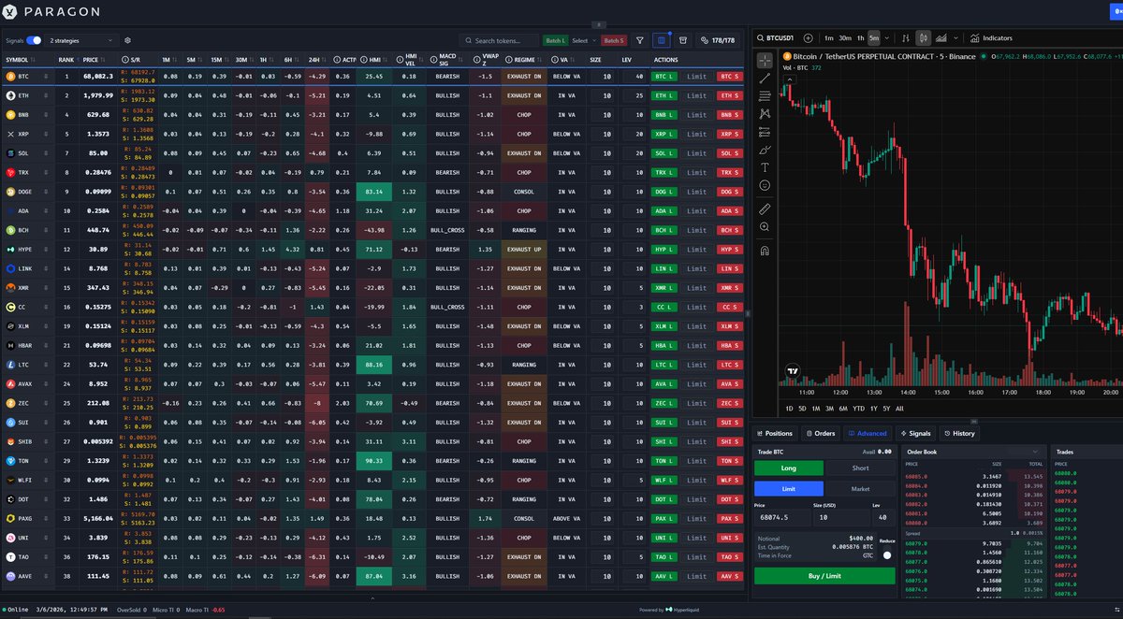
Task: Click the Limit button in XRP row
Action: [x=696, y=134]
